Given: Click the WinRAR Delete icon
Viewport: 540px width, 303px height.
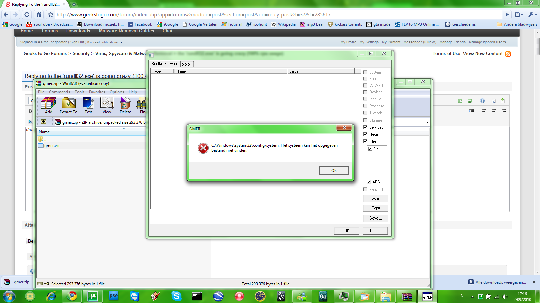Looking at the screenshot, I should pos(125,106).
